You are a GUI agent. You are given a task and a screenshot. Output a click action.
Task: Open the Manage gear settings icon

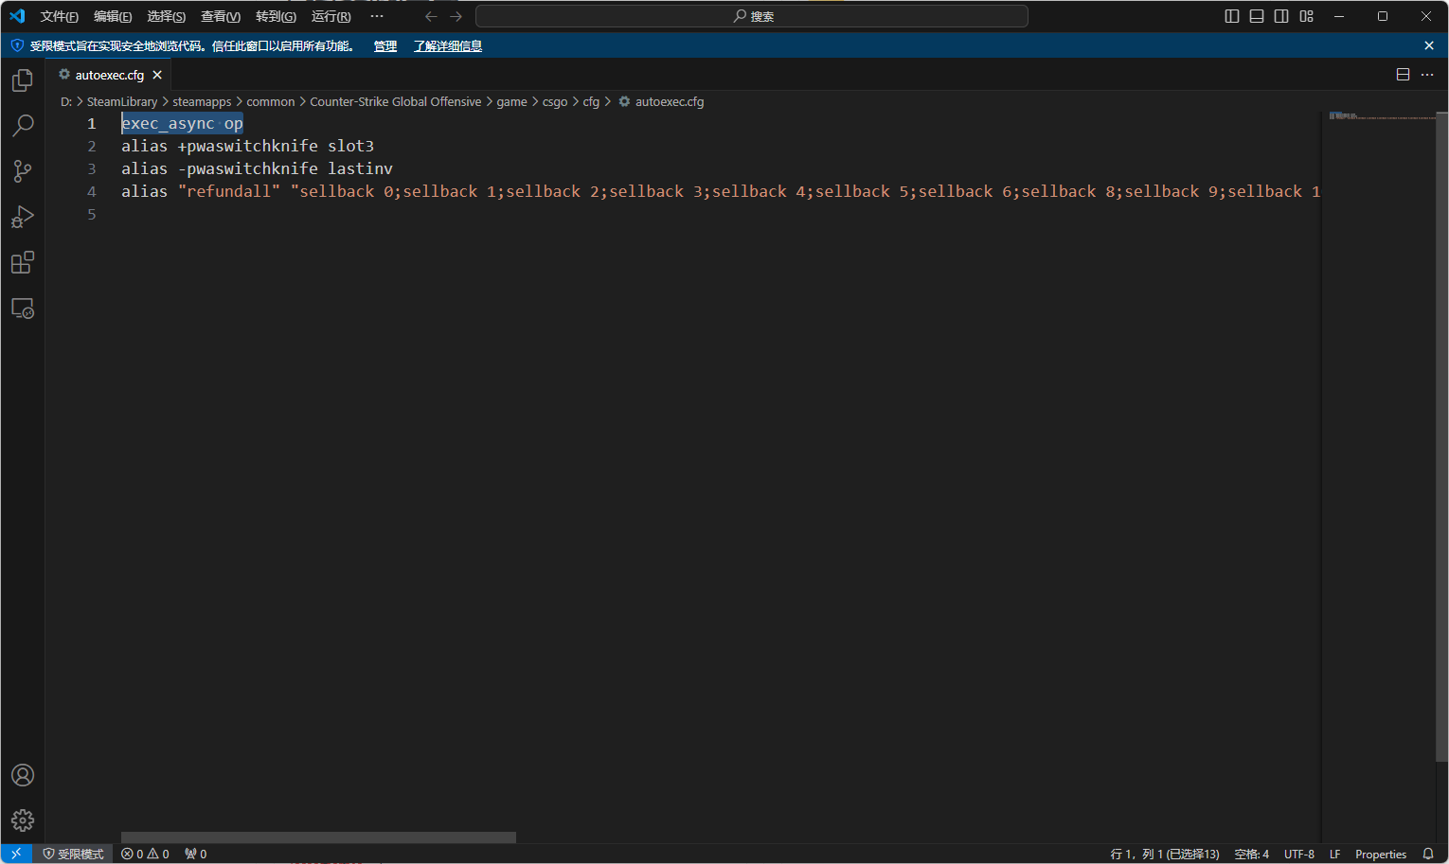point(23,820)
